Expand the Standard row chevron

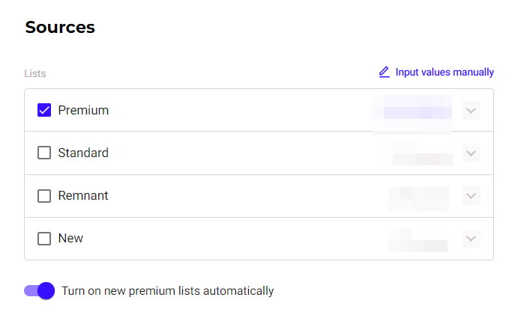471,153
